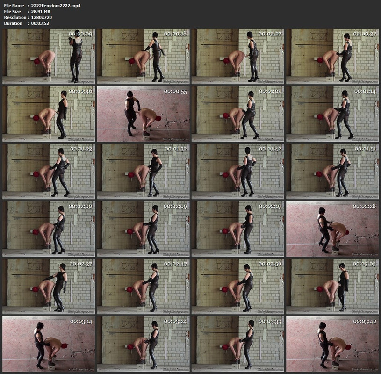Choose the frame stamped 00:02:47

tap(143, 287)
